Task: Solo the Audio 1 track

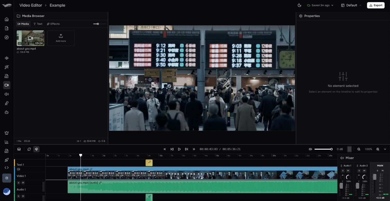Action: click(x=18, y=183)
